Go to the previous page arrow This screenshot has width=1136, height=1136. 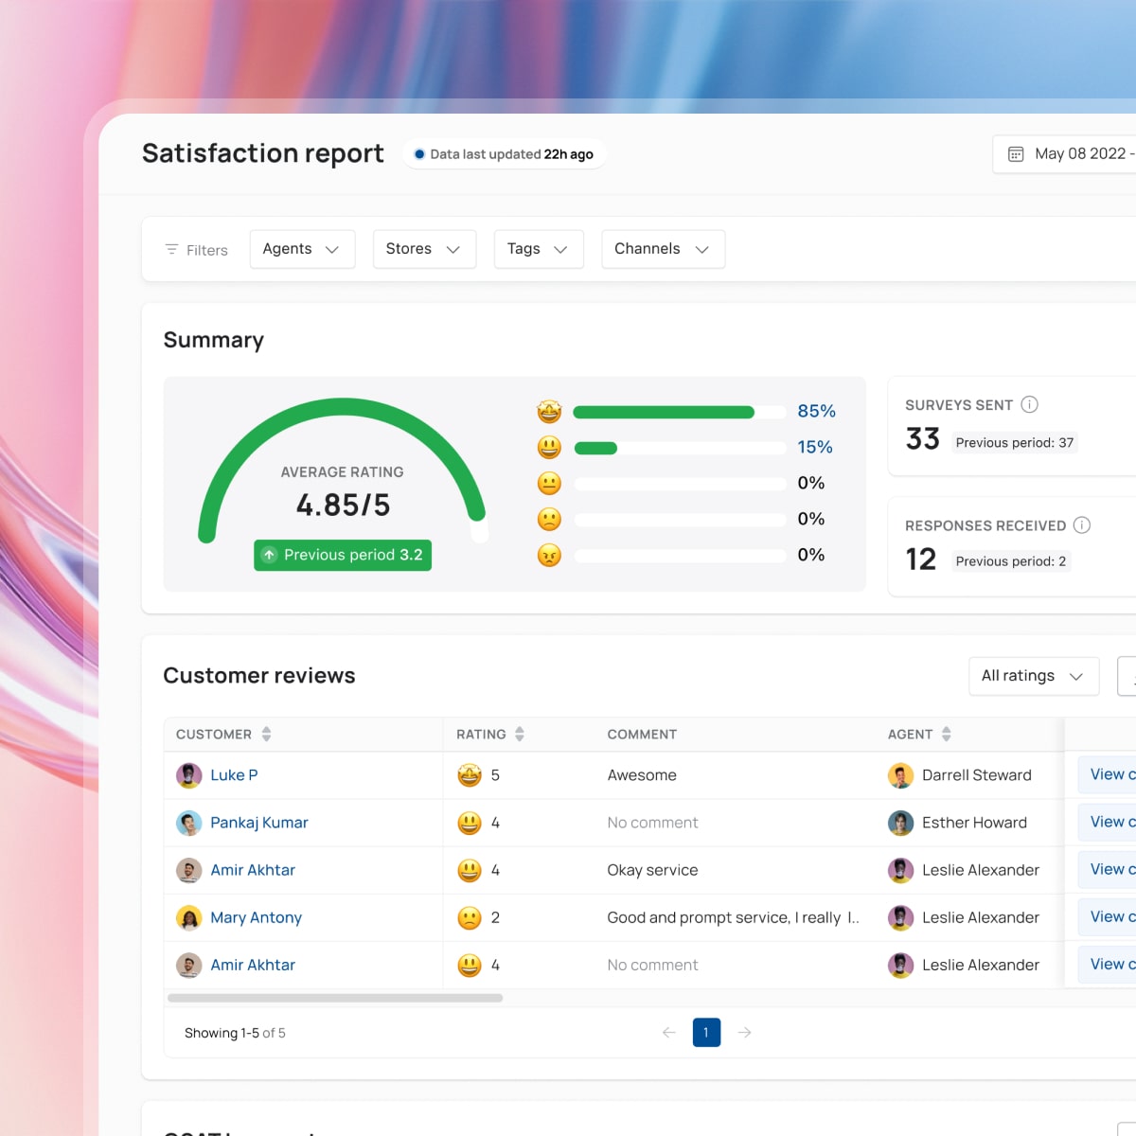669,1033
